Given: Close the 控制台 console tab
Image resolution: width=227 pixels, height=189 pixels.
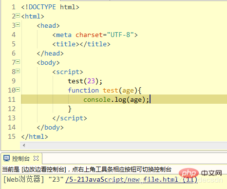Looking at the screenshot, I should point(36,158).
